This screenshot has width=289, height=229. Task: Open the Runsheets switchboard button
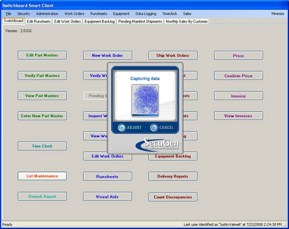(107, 177)
